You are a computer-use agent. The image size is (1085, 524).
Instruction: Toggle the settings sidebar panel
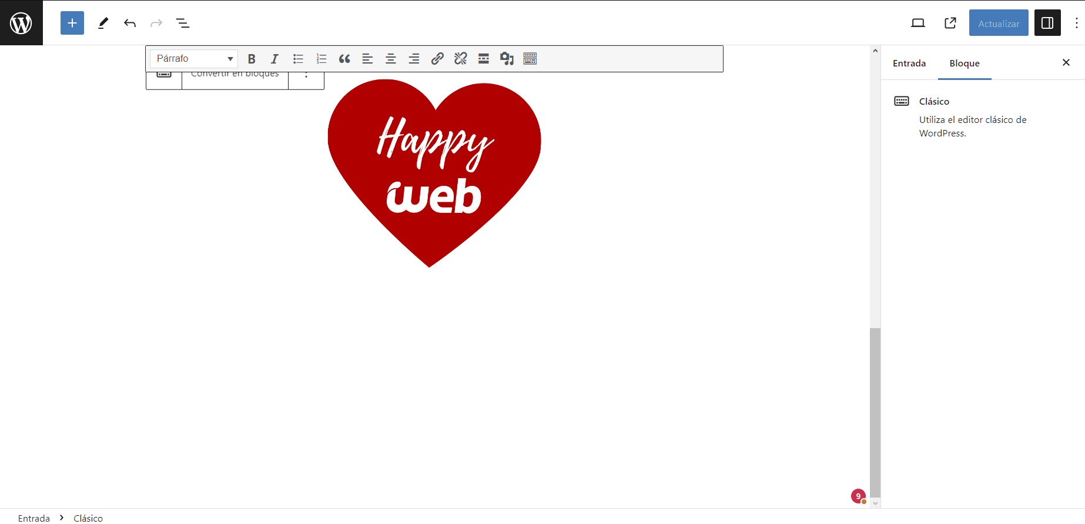(x=1047, y=23)
